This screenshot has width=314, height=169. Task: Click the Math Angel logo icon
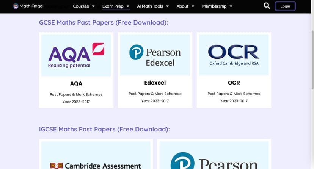point(16,6)
